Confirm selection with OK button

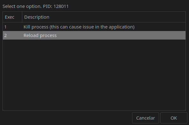(x=174, y=118)
